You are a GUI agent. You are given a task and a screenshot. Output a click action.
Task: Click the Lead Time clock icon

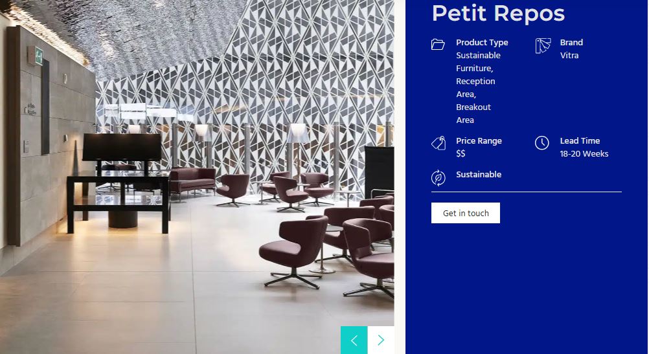[541, 143]
